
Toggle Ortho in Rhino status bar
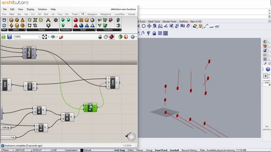tap(130, 150)
